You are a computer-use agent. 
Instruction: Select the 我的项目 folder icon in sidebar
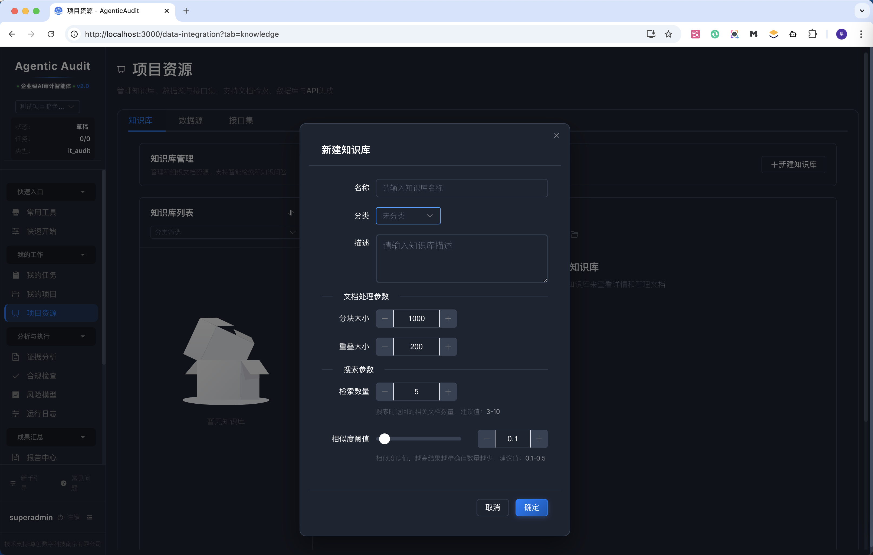pos(16,294)
